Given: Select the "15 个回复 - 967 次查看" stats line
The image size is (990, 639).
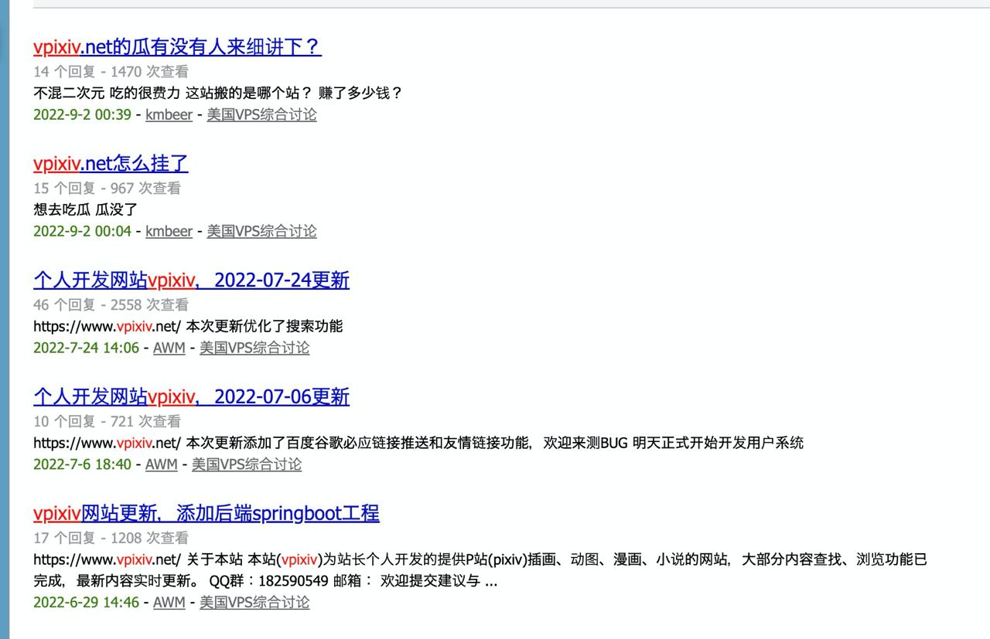Looking at the screenshot, I should coord(107,189).
